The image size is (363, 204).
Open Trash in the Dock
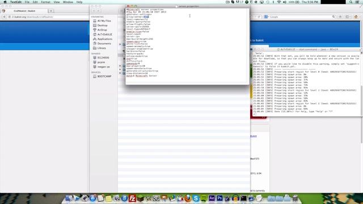coord(295,198)
